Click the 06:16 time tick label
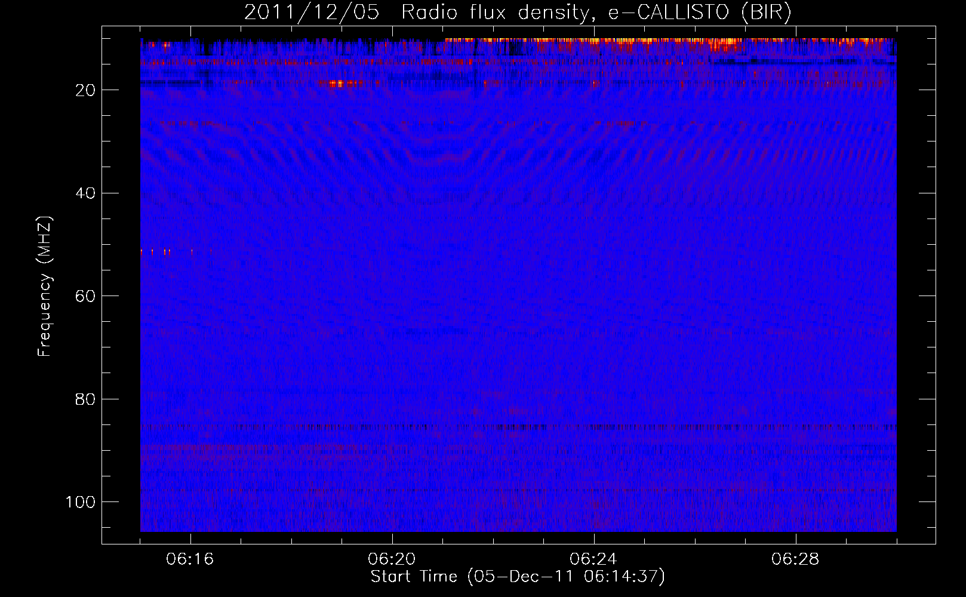 coord(190,559)
